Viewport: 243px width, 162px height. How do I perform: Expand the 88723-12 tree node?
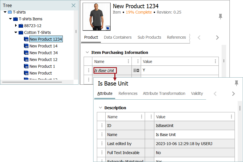point(16,26)
